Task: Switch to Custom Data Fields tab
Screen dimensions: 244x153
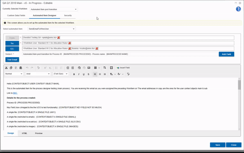Action: (x=16, y=15)
